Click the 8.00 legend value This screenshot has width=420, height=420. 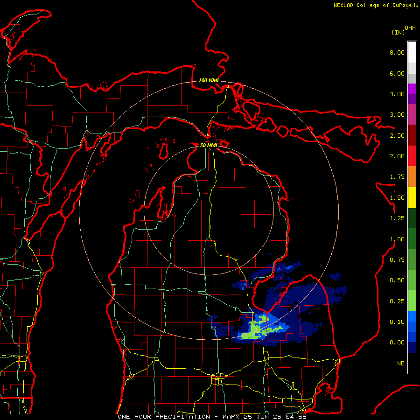tap(397, 52)
